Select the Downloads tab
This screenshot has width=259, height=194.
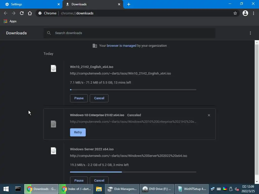(x=93, y=4)
